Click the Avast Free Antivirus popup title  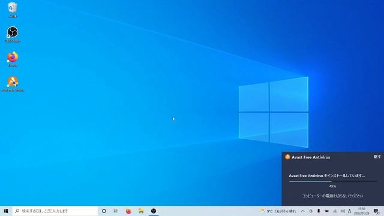(x=311, y=157)
